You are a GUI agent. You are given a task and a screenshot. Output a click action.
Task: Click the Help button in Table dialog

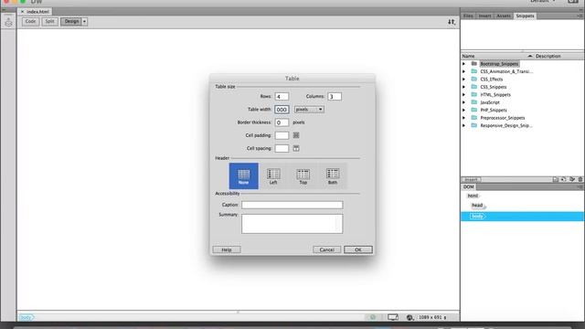227,249
